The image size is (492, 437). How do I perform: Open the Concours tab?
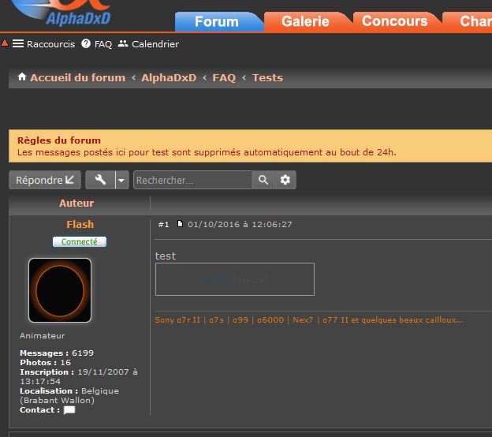[x=393, y=21]
